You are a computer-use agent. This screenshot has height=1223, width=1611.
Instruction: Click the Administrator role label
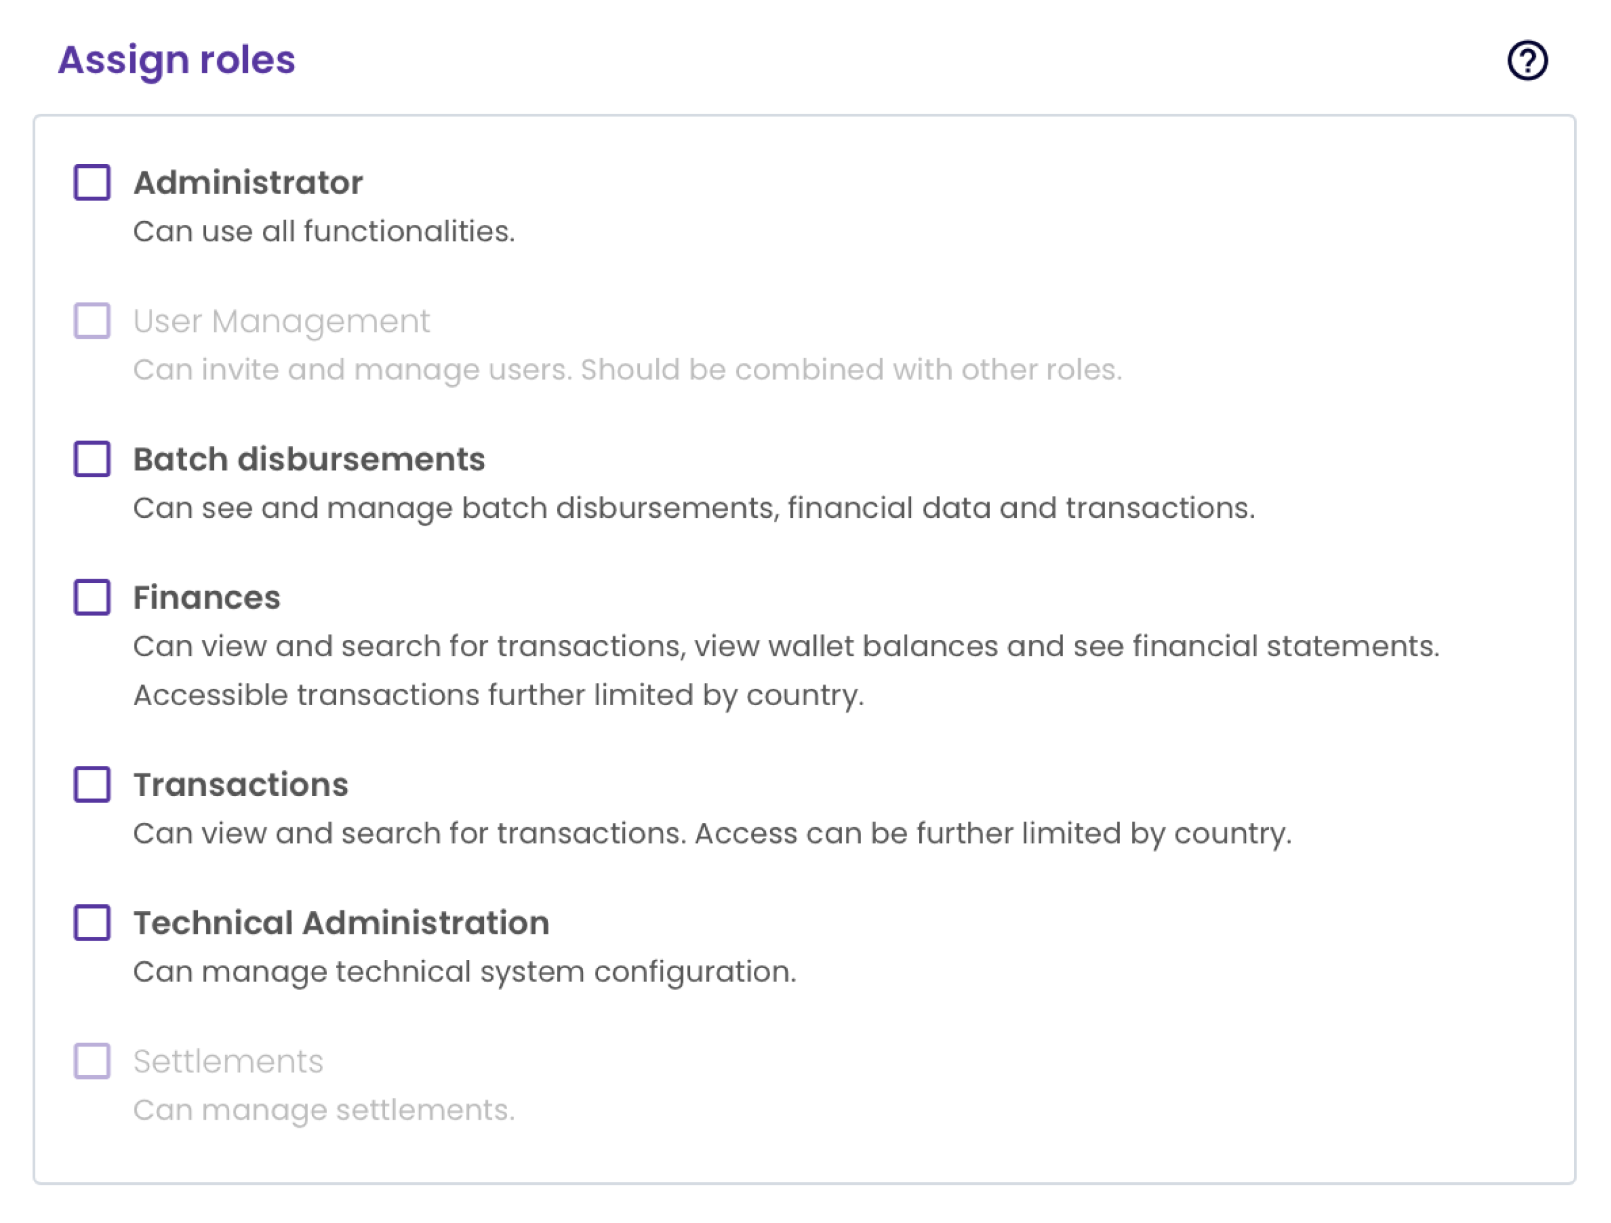247,183
